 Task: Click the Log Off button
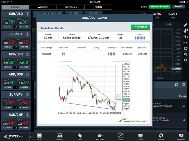click(x=179, y=6)
